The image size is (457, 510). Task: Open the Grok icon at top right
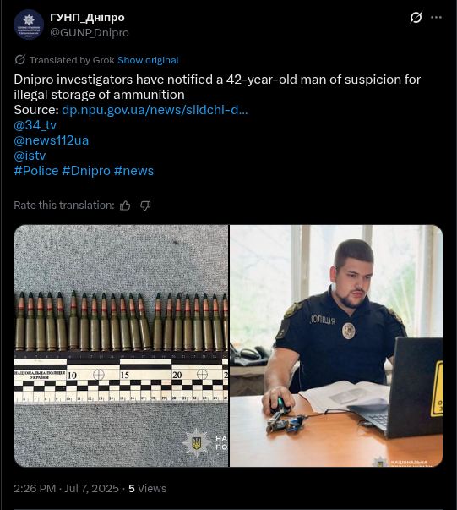(x=416, y=17)
